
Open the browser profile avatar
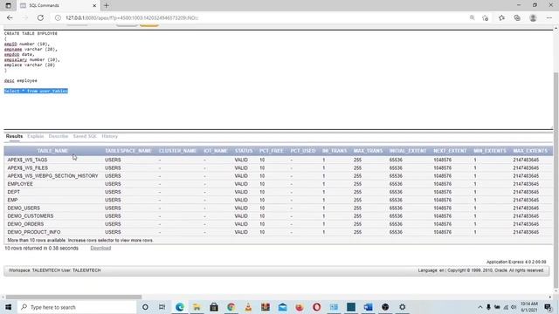tap(533, 17)
